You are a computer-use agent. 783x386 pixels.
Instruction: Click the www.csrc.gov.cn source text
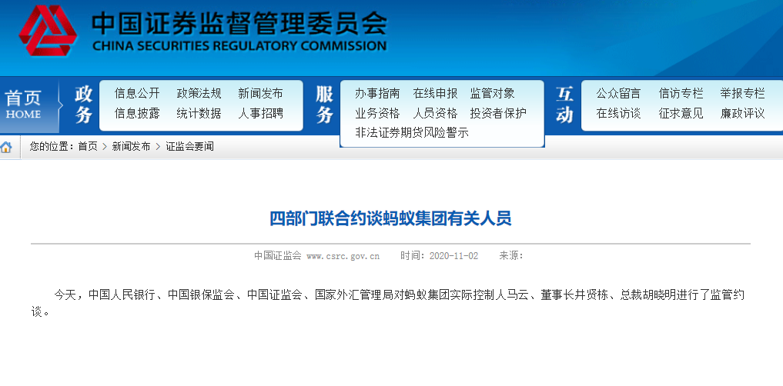[343, 256]
